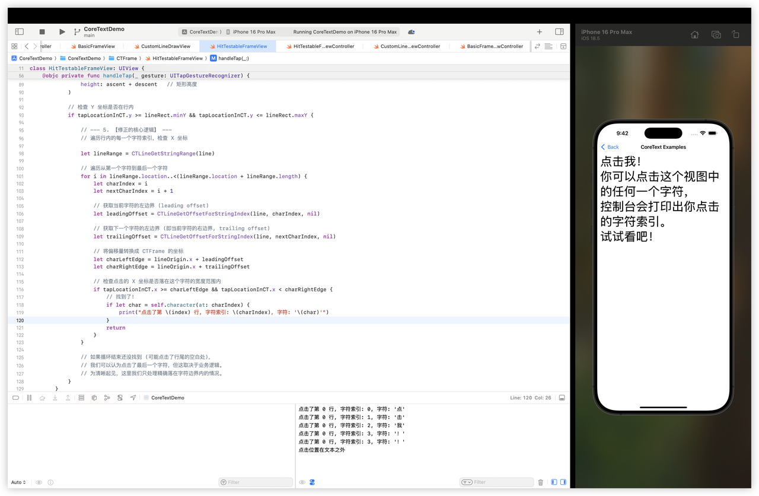This screenshot has width=759, height=496.
Task: Click the code review arrows icon
Action: pyautogui.click(x=537, y=46)
